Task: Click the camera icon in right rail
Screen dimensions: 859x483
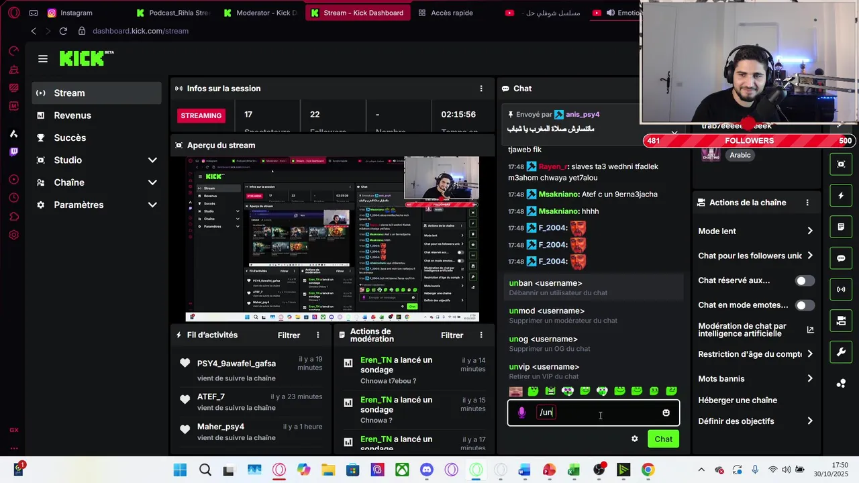Action: (841, 321)
